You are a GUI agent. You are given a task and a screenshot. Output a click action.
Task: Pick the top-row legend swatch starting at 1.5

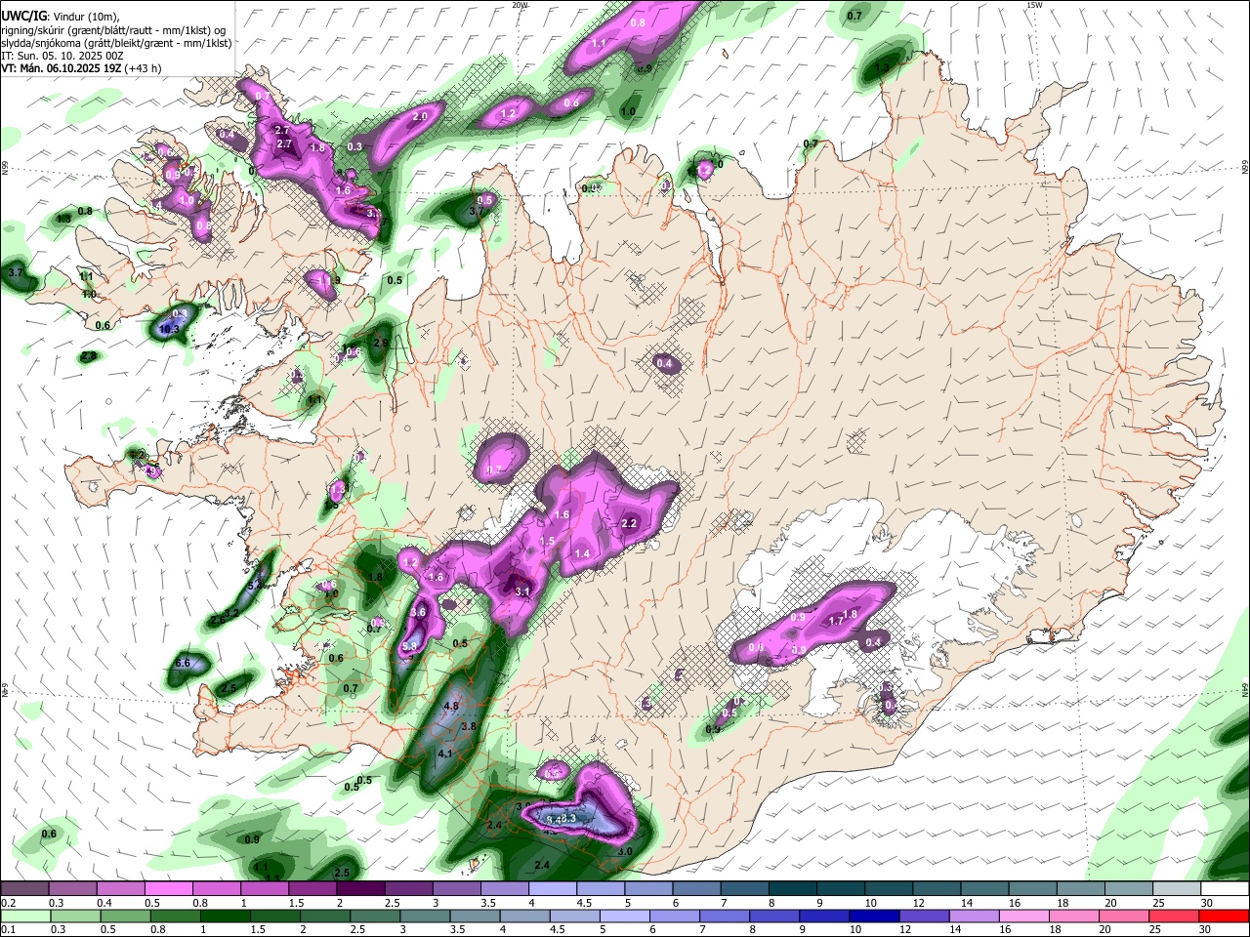tap(312, 888)
